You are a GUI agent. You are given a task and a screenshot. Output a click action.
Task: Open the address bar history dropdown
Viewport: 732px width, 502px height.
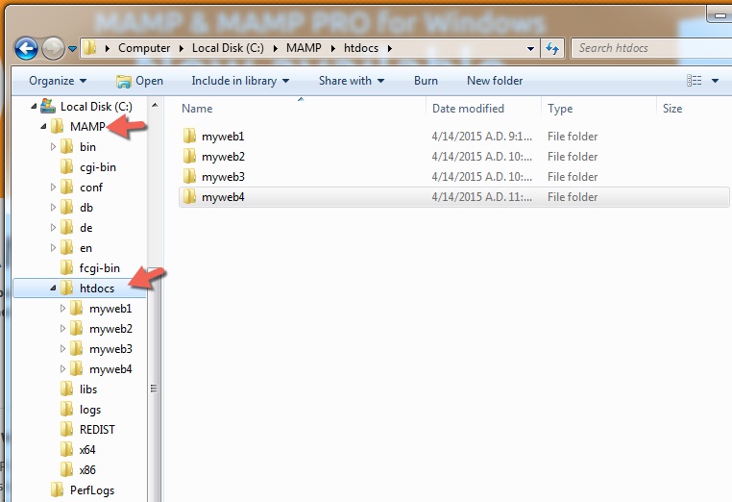pyautogui.click(x=530, y=48)
